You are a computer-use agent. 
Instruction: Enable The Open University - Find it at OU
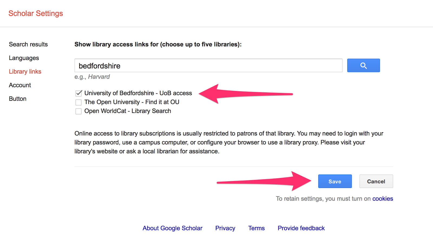(78, 102)
